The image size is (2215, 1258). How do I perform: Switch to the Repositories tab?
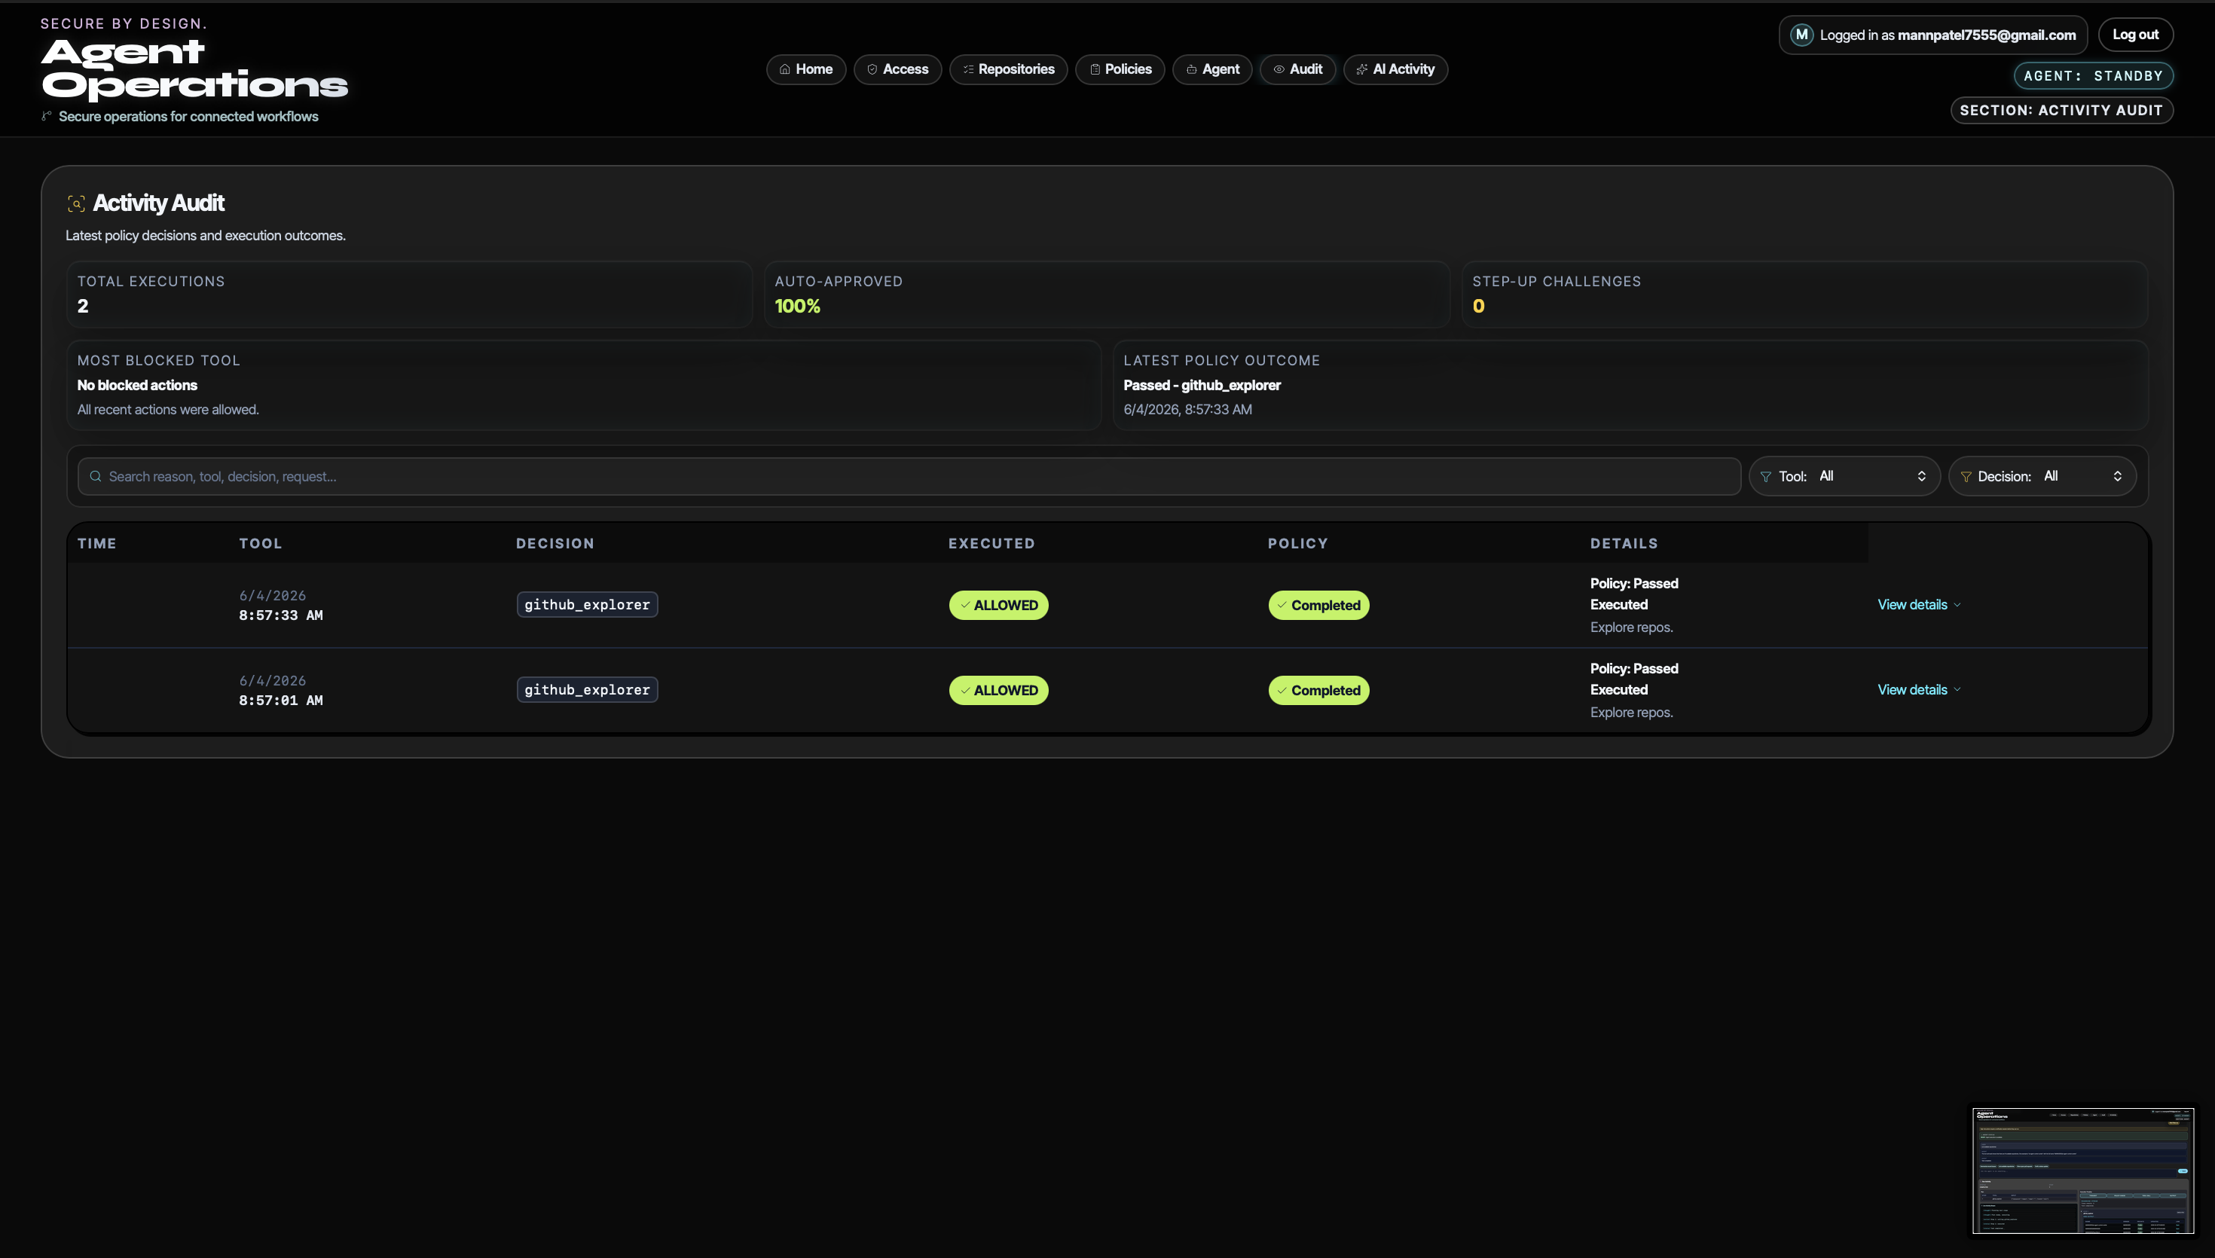1008,69
